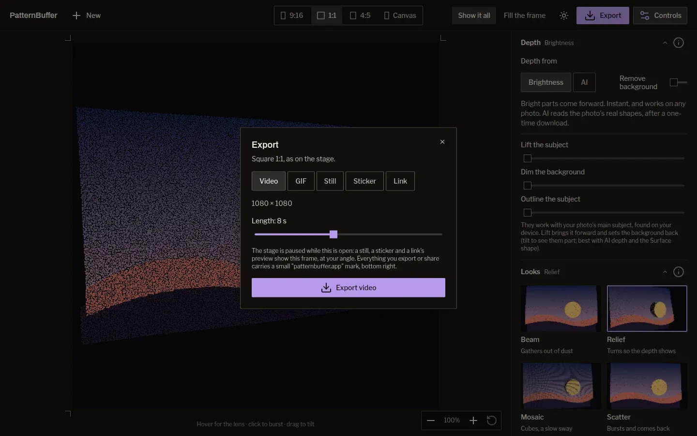Screen dimensions: 697x436
Task: Select the Beam look thumbnail
Action: click(x=561, y=309)
